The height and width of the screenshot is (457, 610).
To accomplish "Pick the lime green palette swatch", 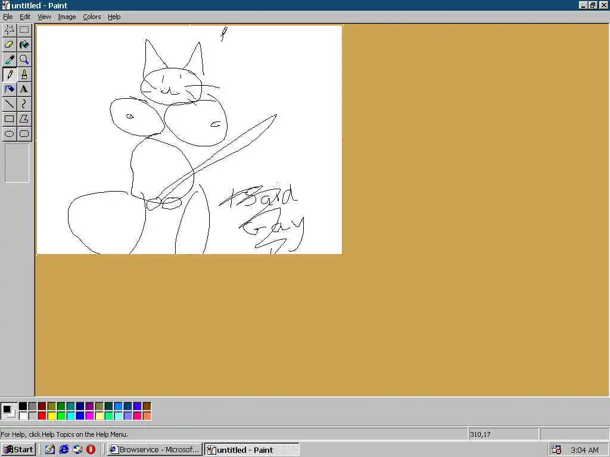I will [x=61, y=416].
